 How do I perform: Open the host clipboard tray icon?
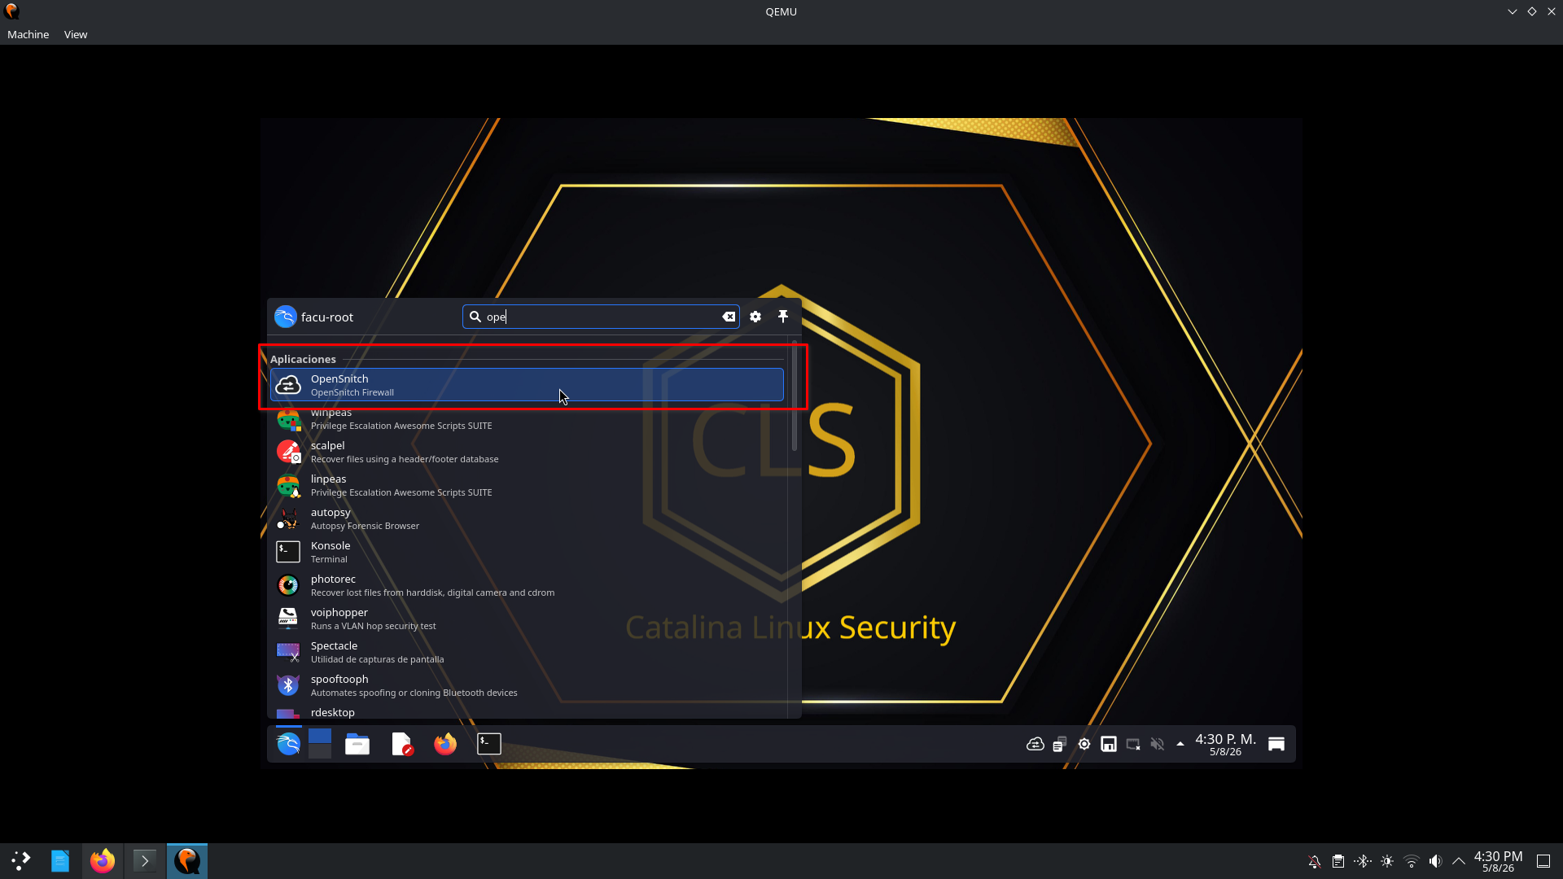pyautogui.click(x=1338, y=861)
